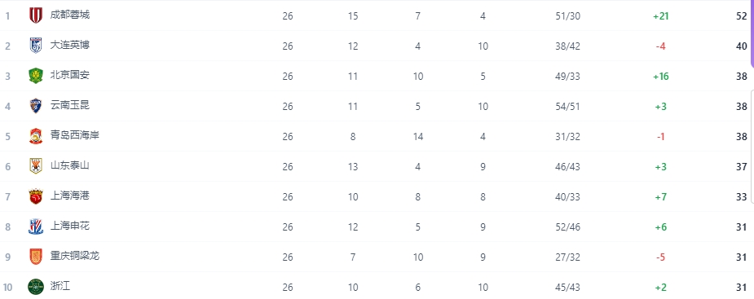Viewport: 754px width, 299px height.
Task: Click the 青岛西海岸 club crest
Action: point(36,136)
